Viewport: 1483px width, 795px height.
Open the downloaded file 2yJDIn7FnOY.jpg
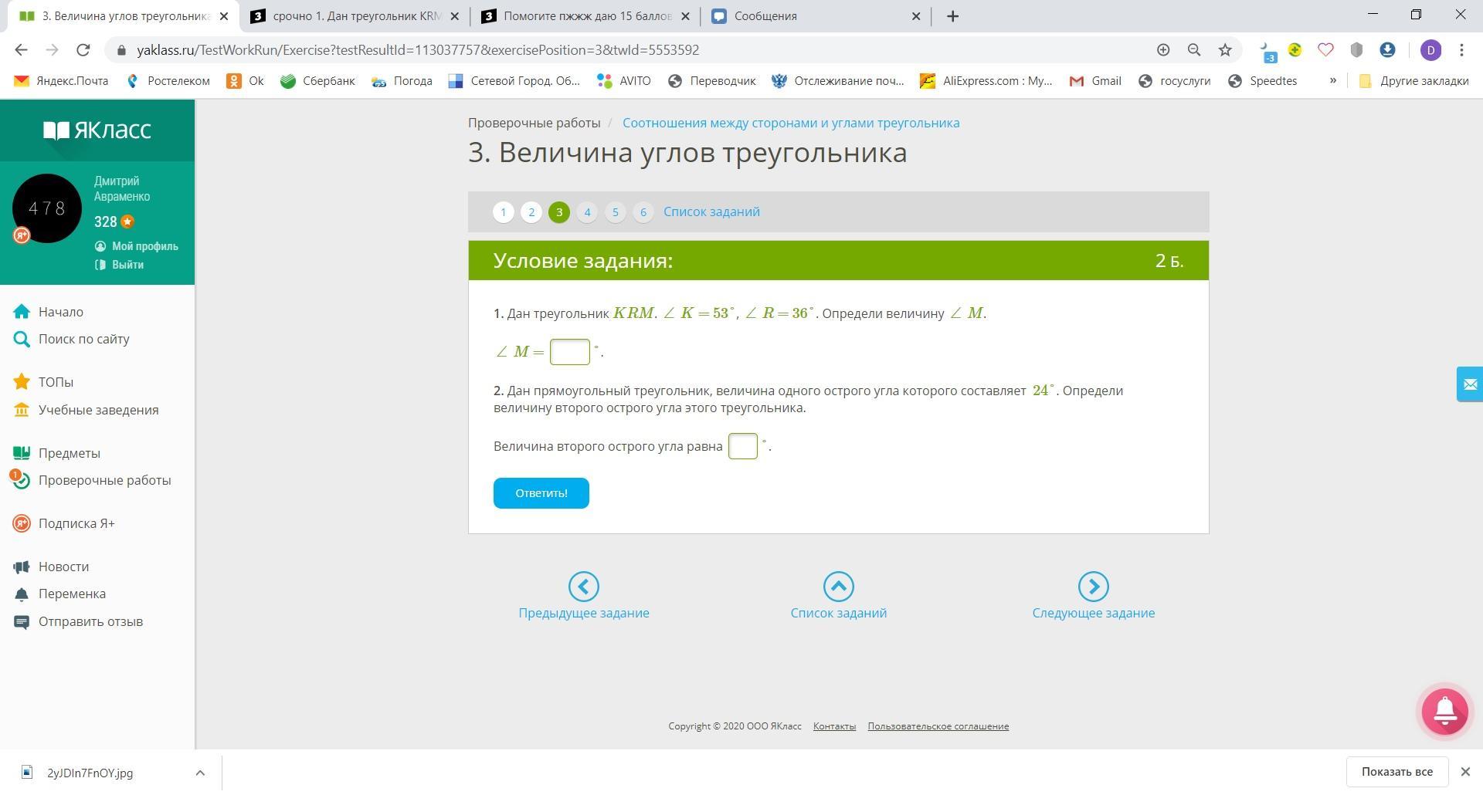[90, 773]
